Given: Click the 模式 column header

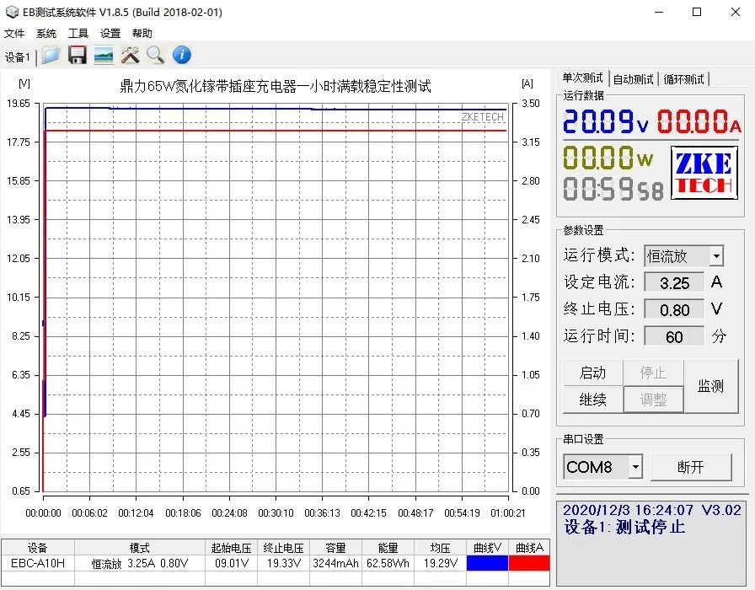Looking at the screenshot, I should tap(140, 548).
